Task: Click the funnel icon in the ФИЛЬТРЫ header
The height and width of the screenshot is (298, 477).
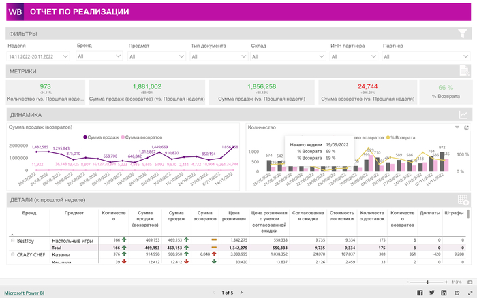Action: tap(463, 33)
